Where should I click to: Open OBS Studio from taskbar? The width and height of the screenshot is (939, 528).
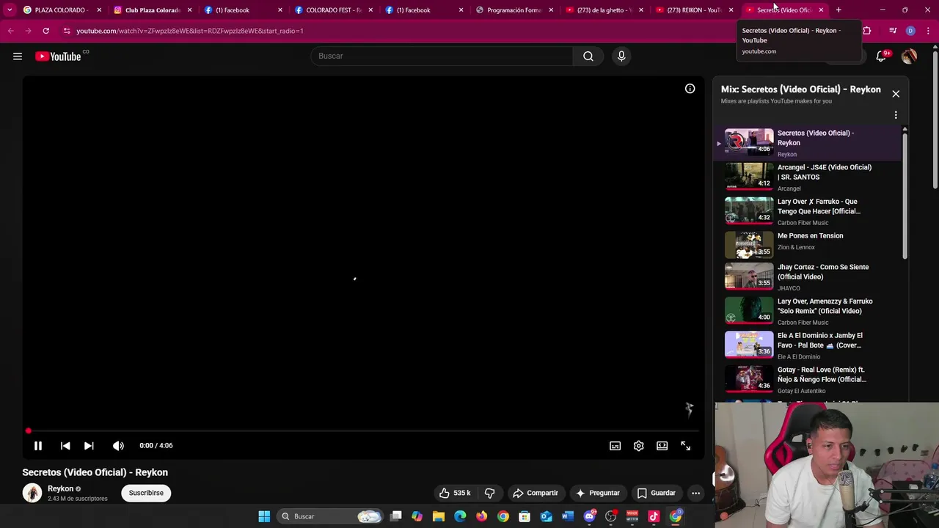[x=610, y=516]
